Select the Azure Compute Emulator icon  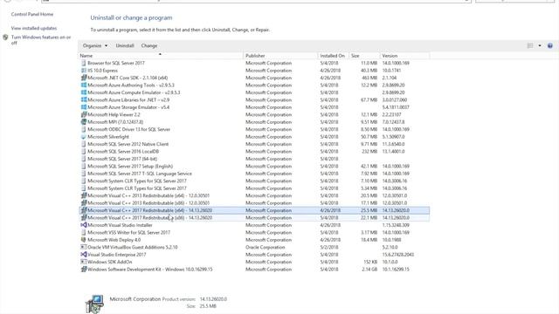84,92
